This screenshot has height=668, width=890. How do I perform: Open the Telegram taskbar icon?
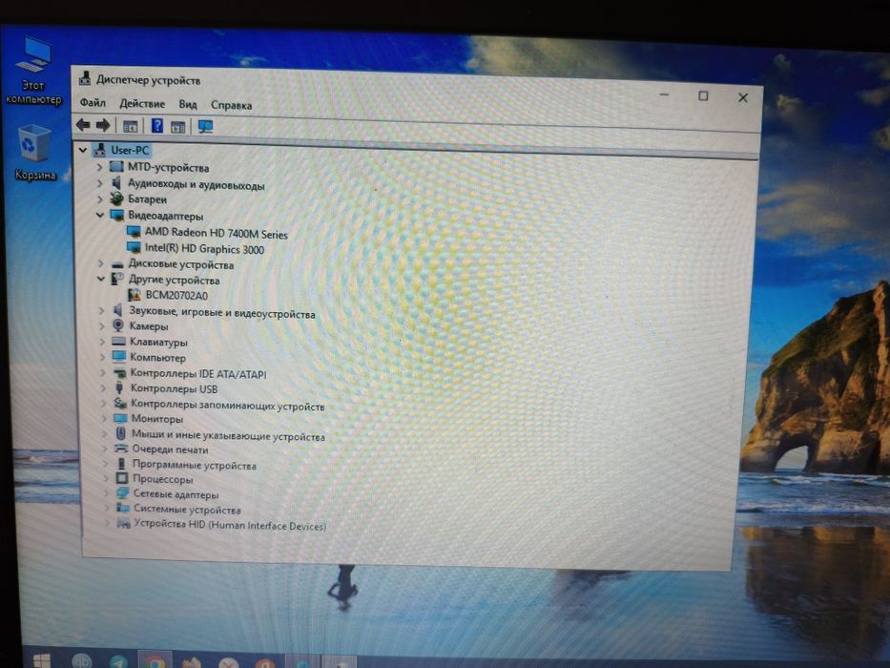click(x=118, y=661)
